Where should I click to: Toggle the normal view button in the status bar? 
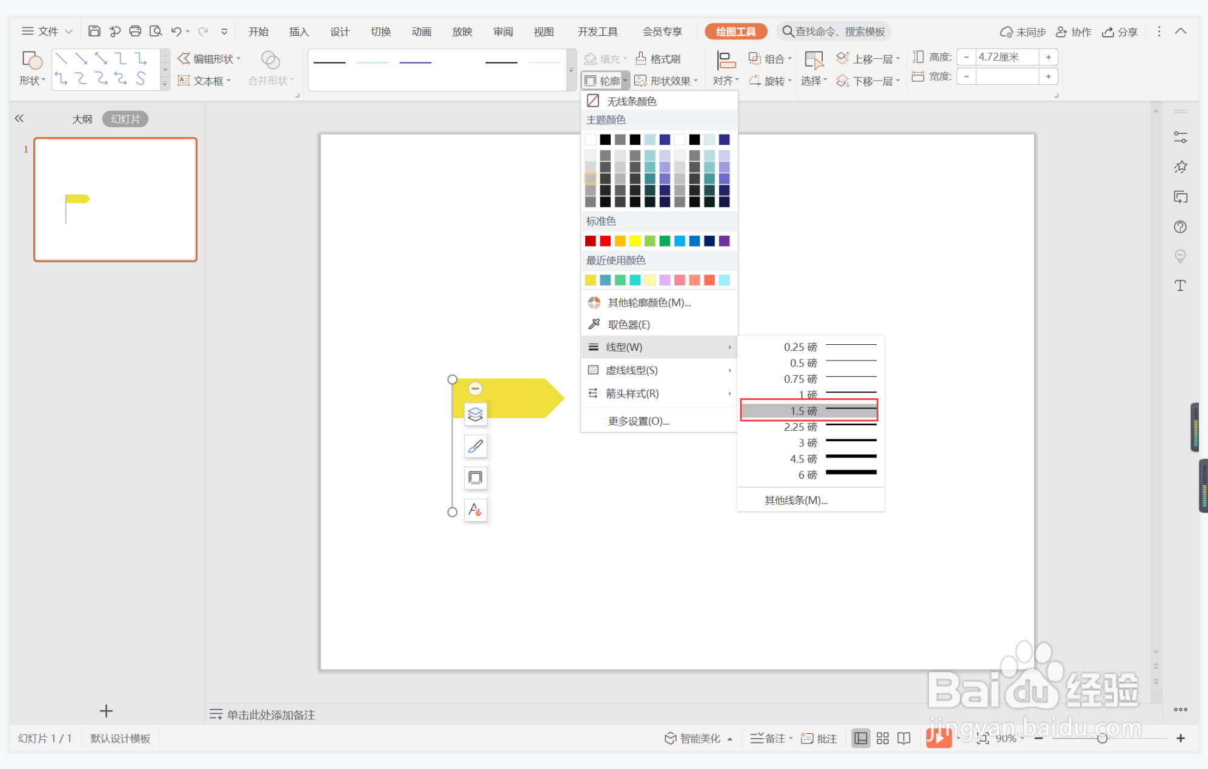(x=860, y=738)
